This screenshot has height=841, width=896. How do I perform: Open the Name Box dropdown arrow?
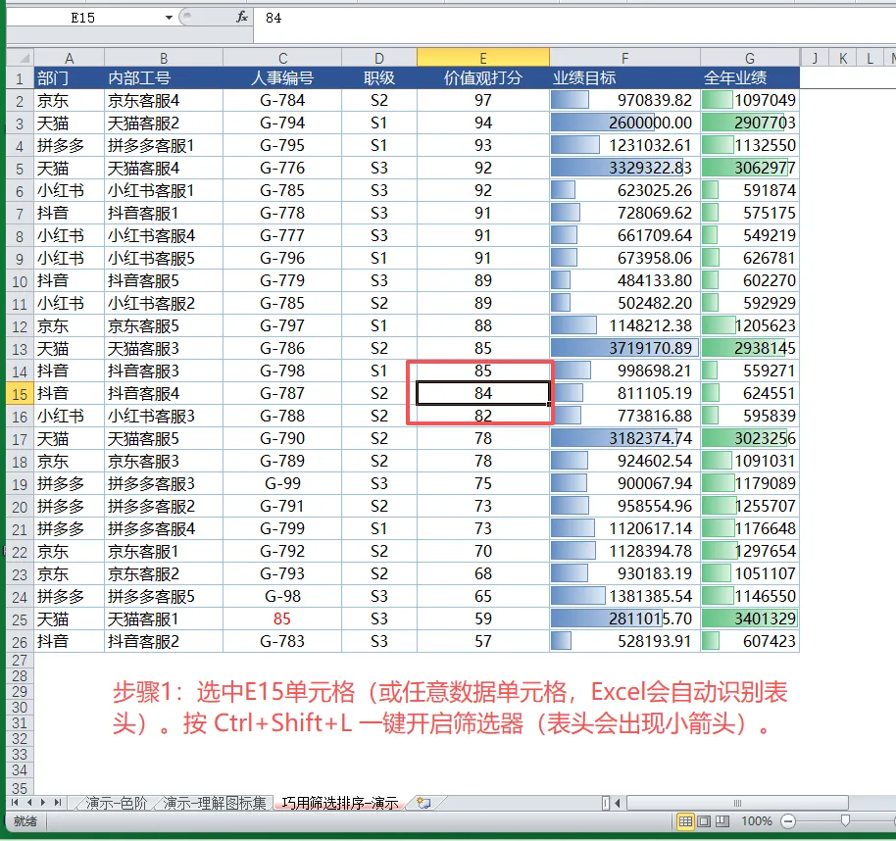click(169, 18)
